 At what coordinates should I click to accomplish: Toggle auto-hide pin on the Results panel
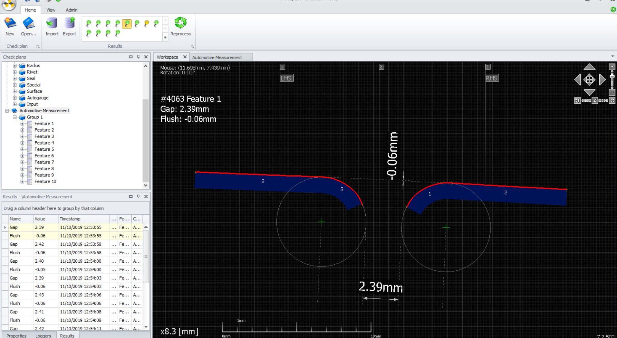pos(138,196)
